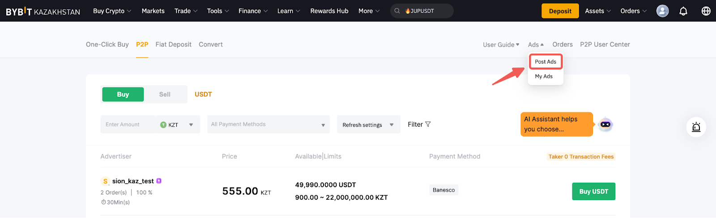Open the user profile avatar
Image resolution: width=716 pixels, height=218 pixels.
(x=662, y=11)
